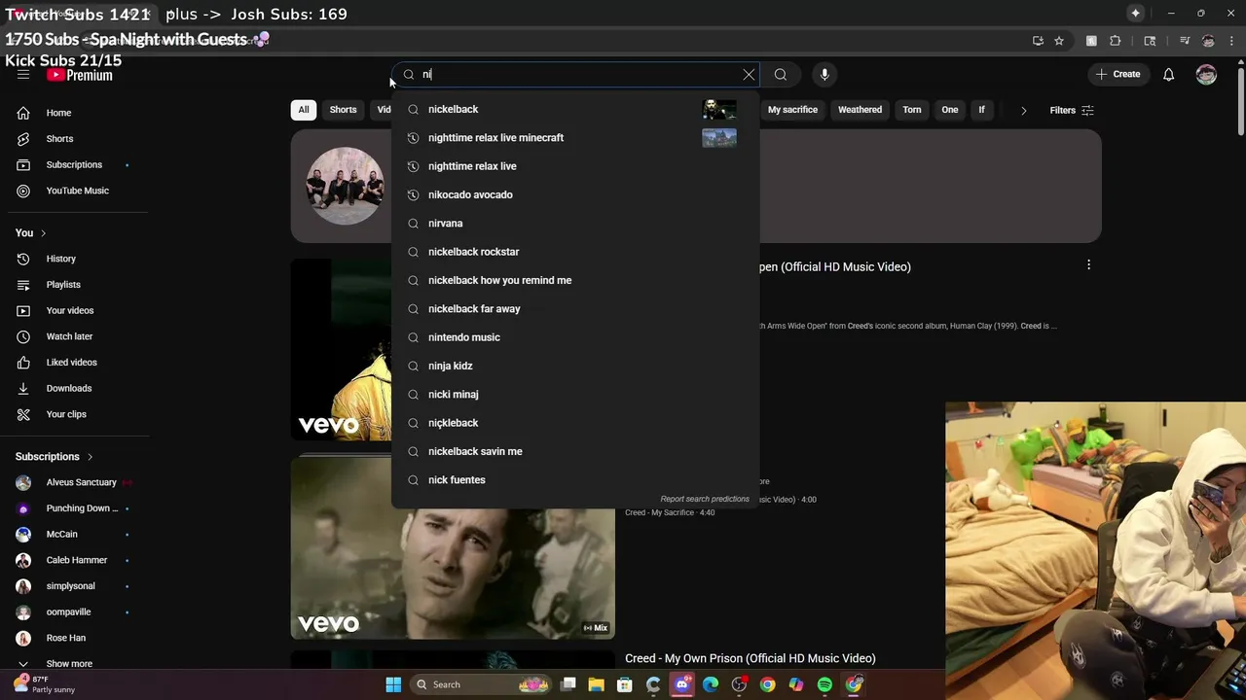Viewport: 1246px width, 700px height.
Task: Open Subscriptions in the sidebar
Action: click(x=74, y=165)
